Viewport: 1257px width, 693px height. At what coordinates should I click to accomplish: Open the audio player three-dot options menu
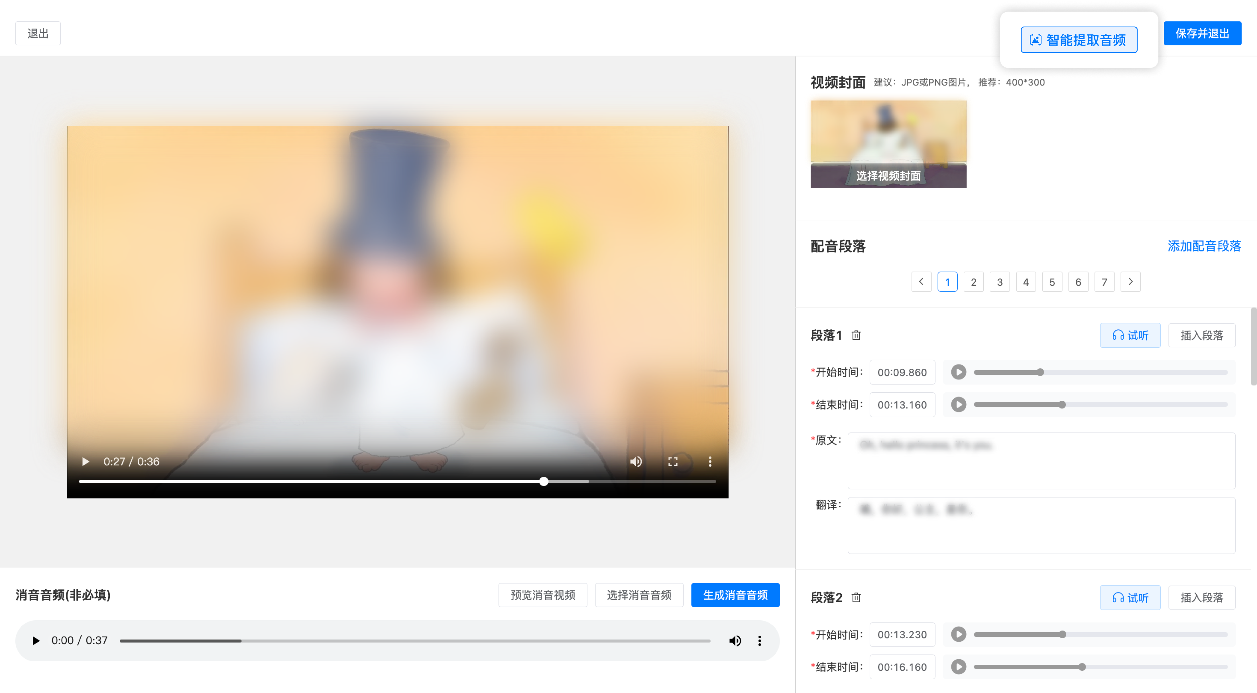[759, 640]
